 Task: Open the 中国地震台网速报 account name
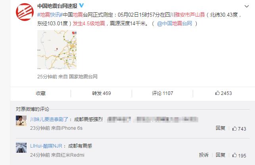[x=57, y=6]
